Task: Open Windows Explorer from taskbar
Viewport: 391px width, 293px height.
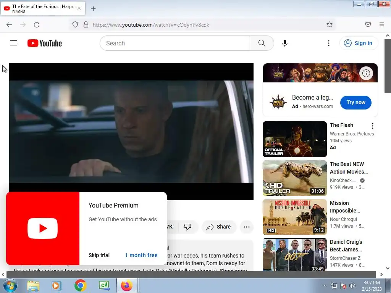Action: click(33, 285)
